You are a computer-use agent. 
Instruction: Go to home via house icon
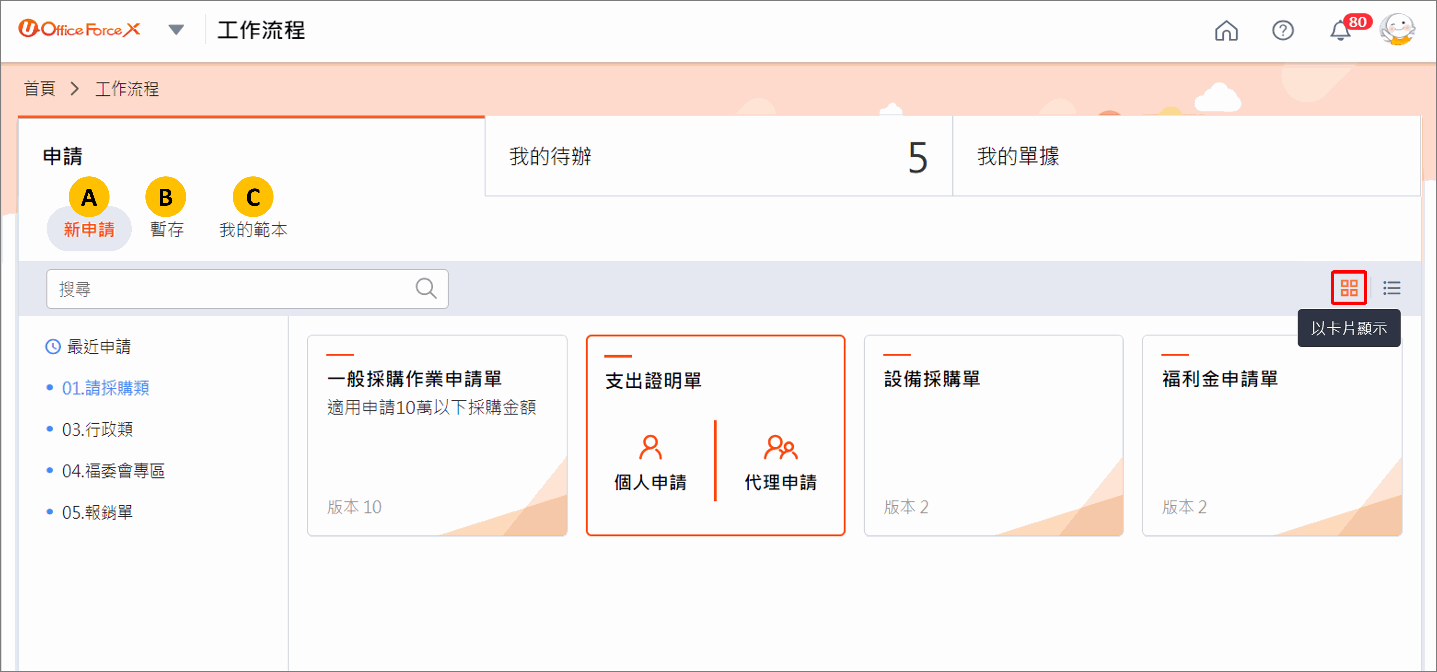pos(1226,30)
